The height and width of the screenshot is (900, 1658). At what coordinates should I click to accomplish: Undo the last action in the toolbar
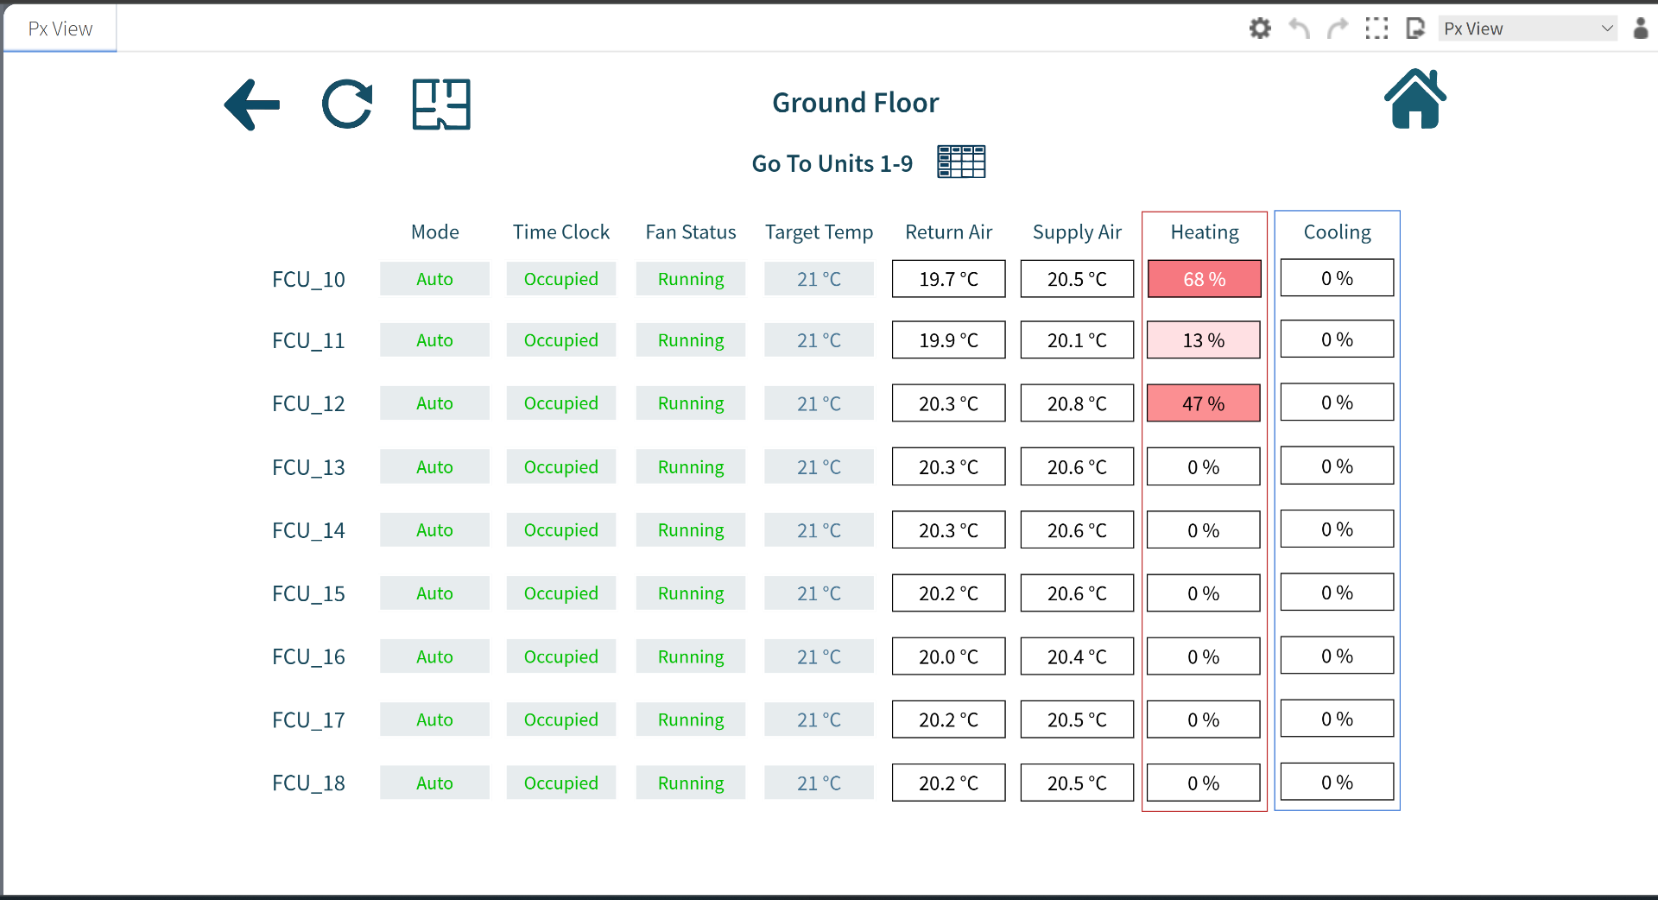point(1299,29)
